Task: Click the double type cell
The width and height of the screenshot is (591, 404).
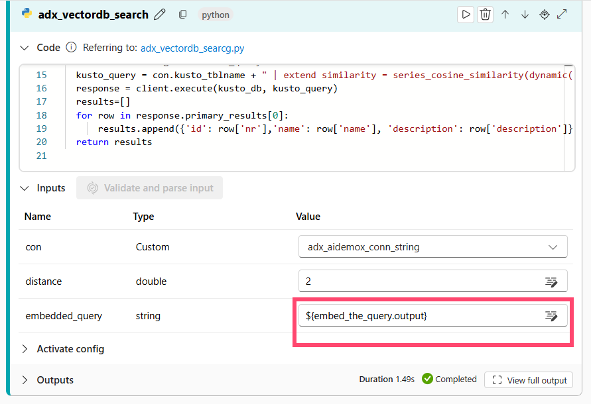Action: [151, 281]
